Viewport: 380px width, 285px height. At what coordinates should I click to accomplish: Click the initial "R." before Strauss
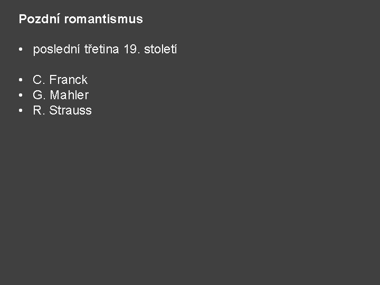click(39, 111)
